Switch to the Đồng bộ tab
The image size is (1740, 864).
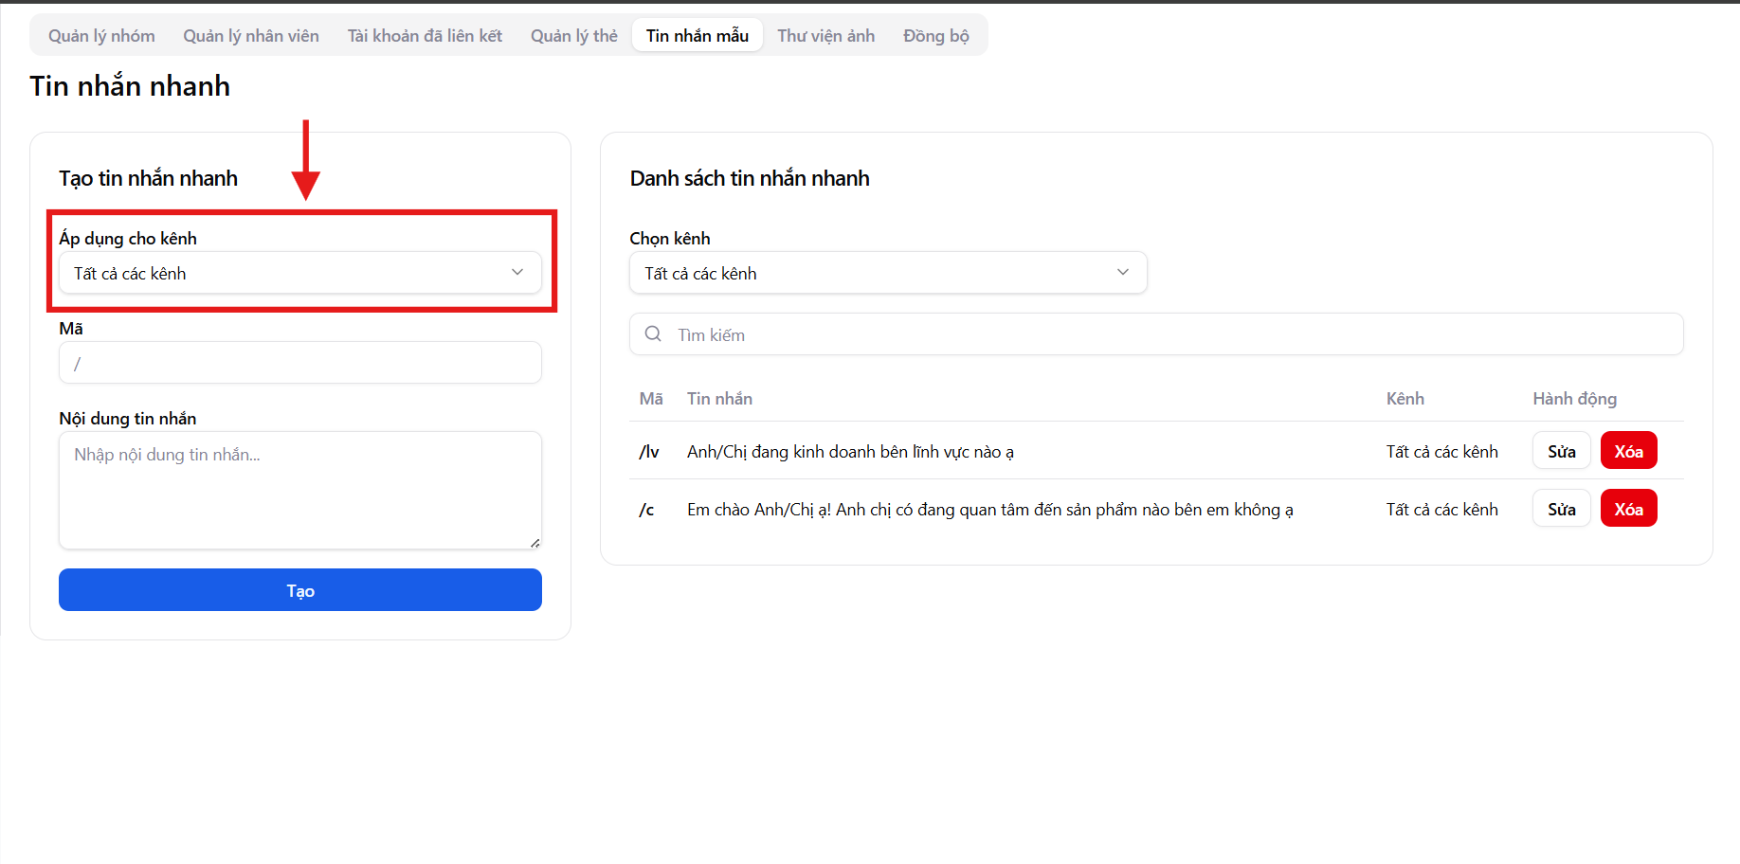pos(935,36)
